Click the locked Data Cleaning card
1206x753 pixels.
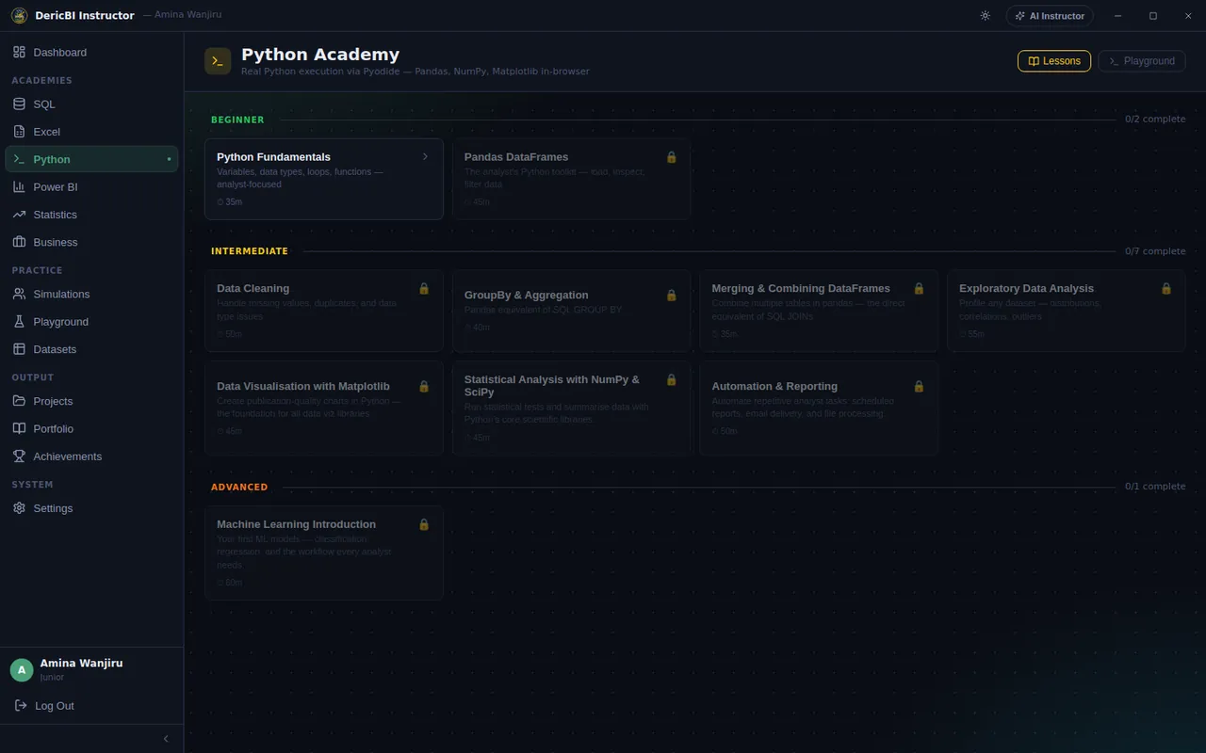(x=324, y=311)
